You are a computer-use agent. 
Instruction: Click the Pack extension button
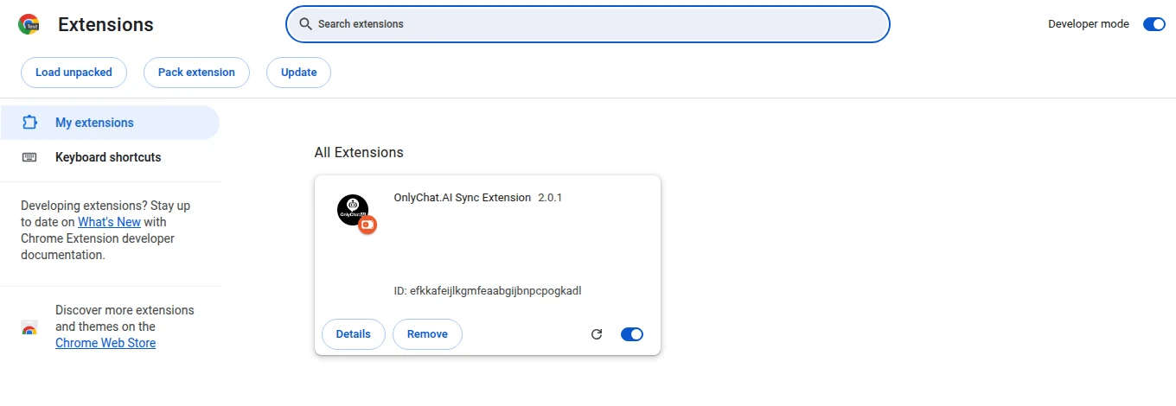coord(196,73)
